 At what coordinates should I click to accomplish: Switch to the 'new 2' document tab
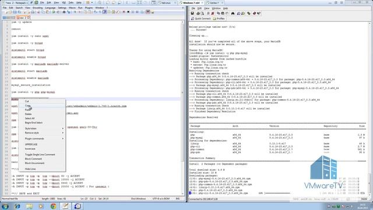23,17
